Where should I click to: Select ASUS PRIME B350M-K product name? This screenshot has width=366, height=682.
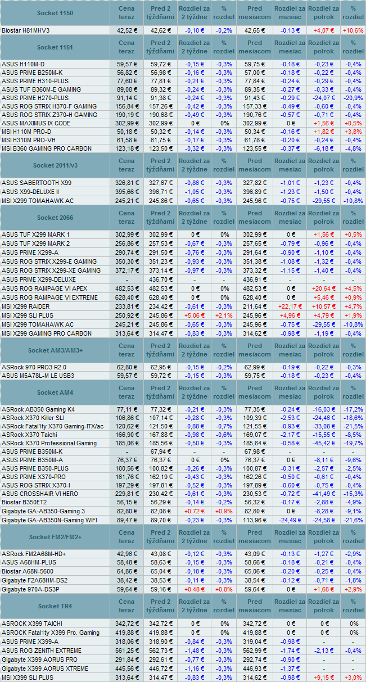[x=32, y=451]
